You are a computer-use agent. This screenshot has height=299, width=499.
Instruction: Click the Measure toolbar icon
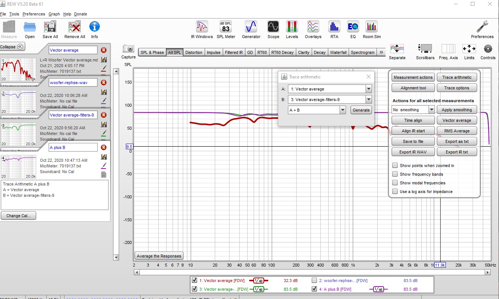(9, 27)
